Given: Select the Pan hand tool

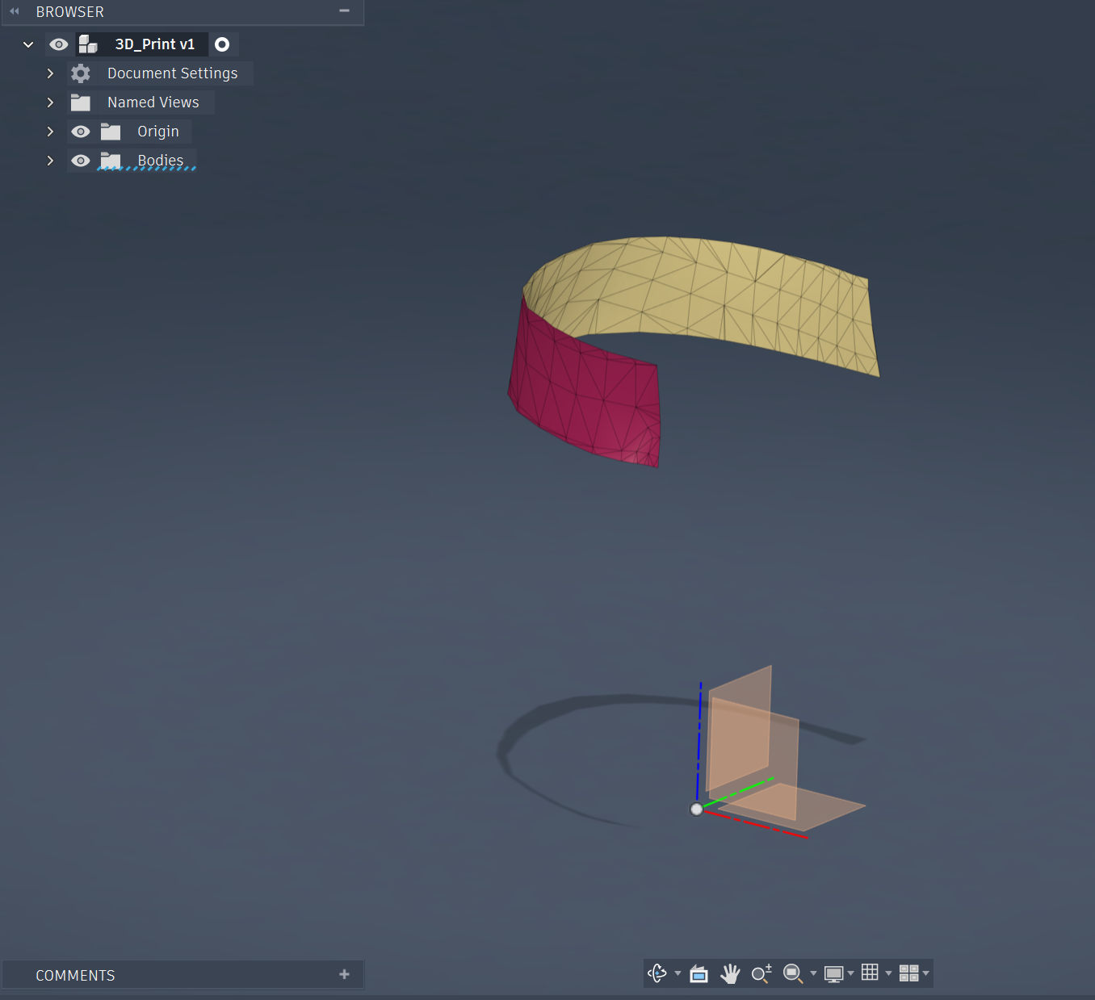Looking at the screenshot, I should click(x=730, y=974).
